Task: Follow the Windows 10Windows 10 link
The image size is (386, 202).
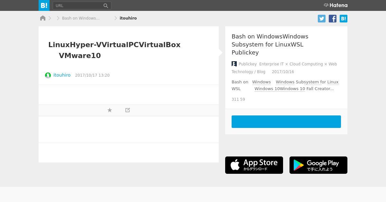Action: tap(280, 89)
